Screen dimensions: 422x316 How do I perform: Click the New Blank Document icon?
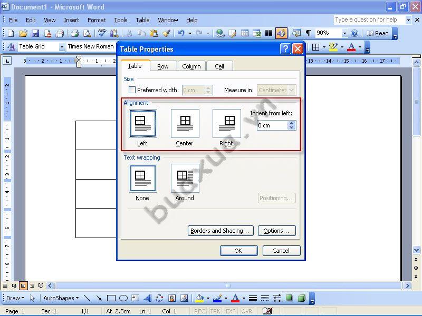pyautogui.click(x=11, y=33)
